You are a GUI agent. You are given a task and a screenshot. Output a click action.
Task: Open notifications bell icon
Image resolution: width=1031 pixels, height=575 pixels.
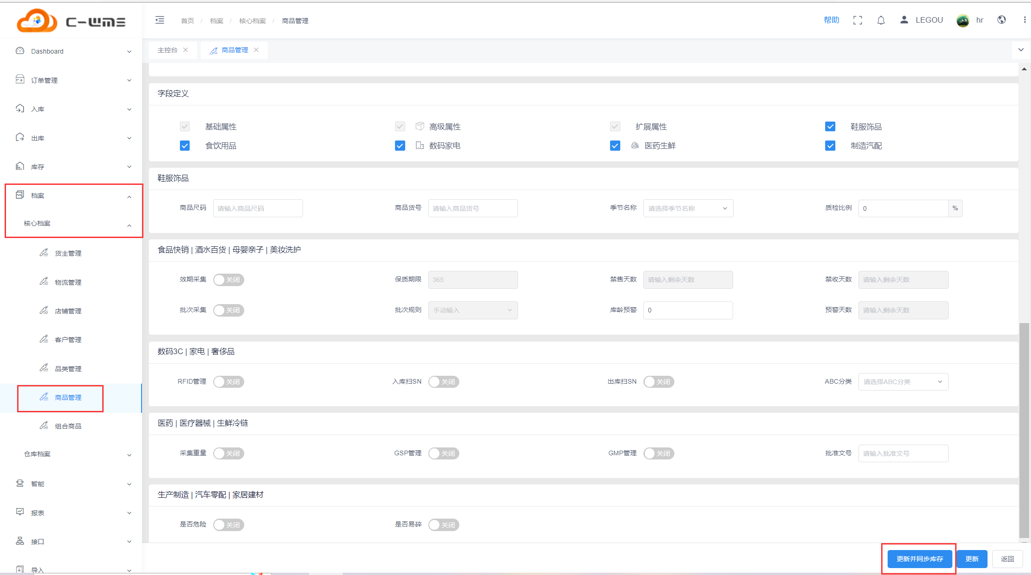[x=881, y=20]
